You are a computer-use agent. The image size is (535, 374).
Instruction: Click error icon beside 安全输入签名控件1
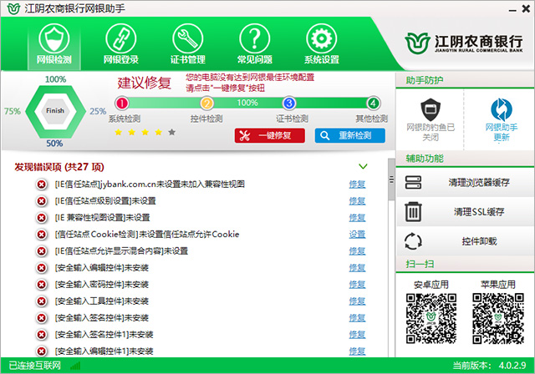(41, 335)
